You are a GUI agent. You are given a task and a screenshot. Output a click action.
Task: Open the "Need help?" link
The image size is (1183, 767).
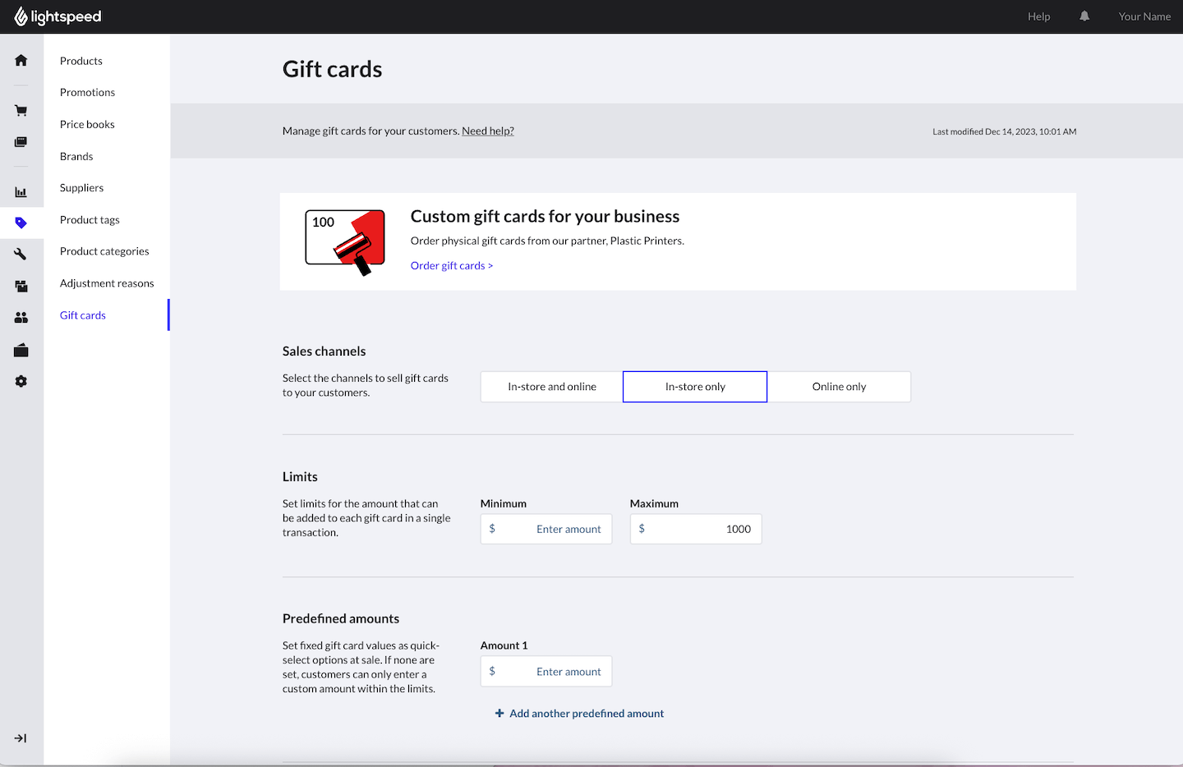pyautogui.click(x=488, y=131)
